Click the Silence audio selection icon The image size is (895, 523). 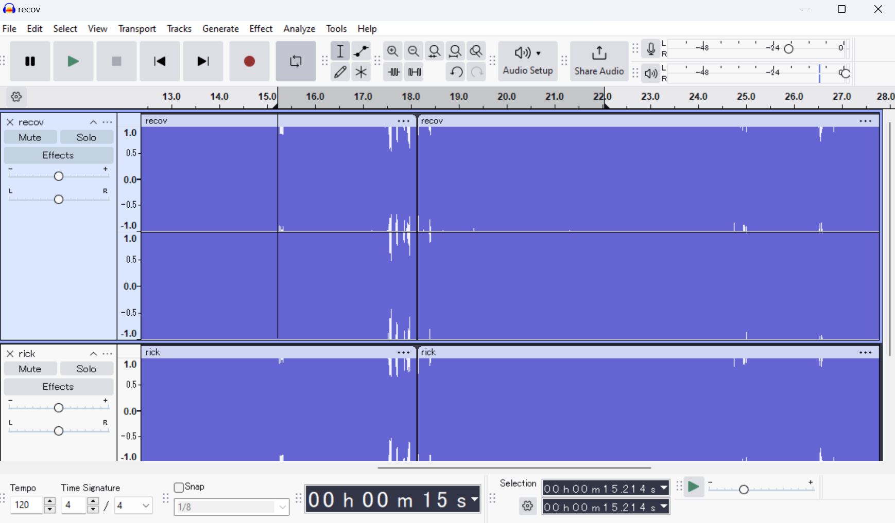click(x=415, y=72)
